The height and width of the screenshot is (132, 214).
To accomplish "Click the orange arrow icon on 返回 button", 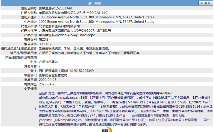I will (202, 3).
